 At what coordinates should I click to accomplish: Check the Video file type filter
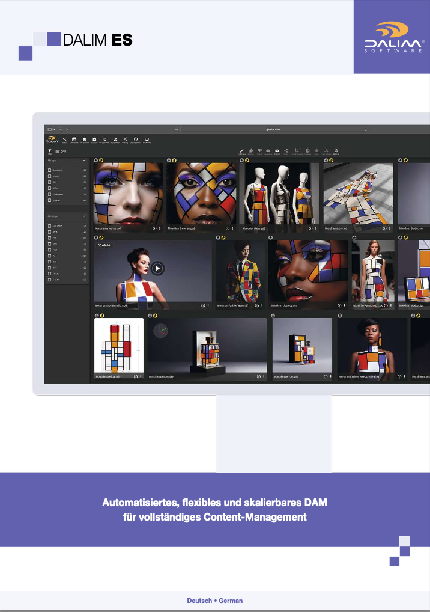point(49,188)
